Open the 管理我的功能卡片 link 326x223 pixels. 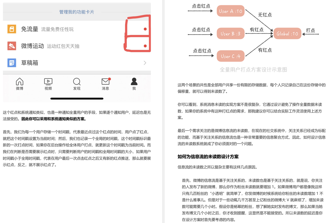click(77, 12)
